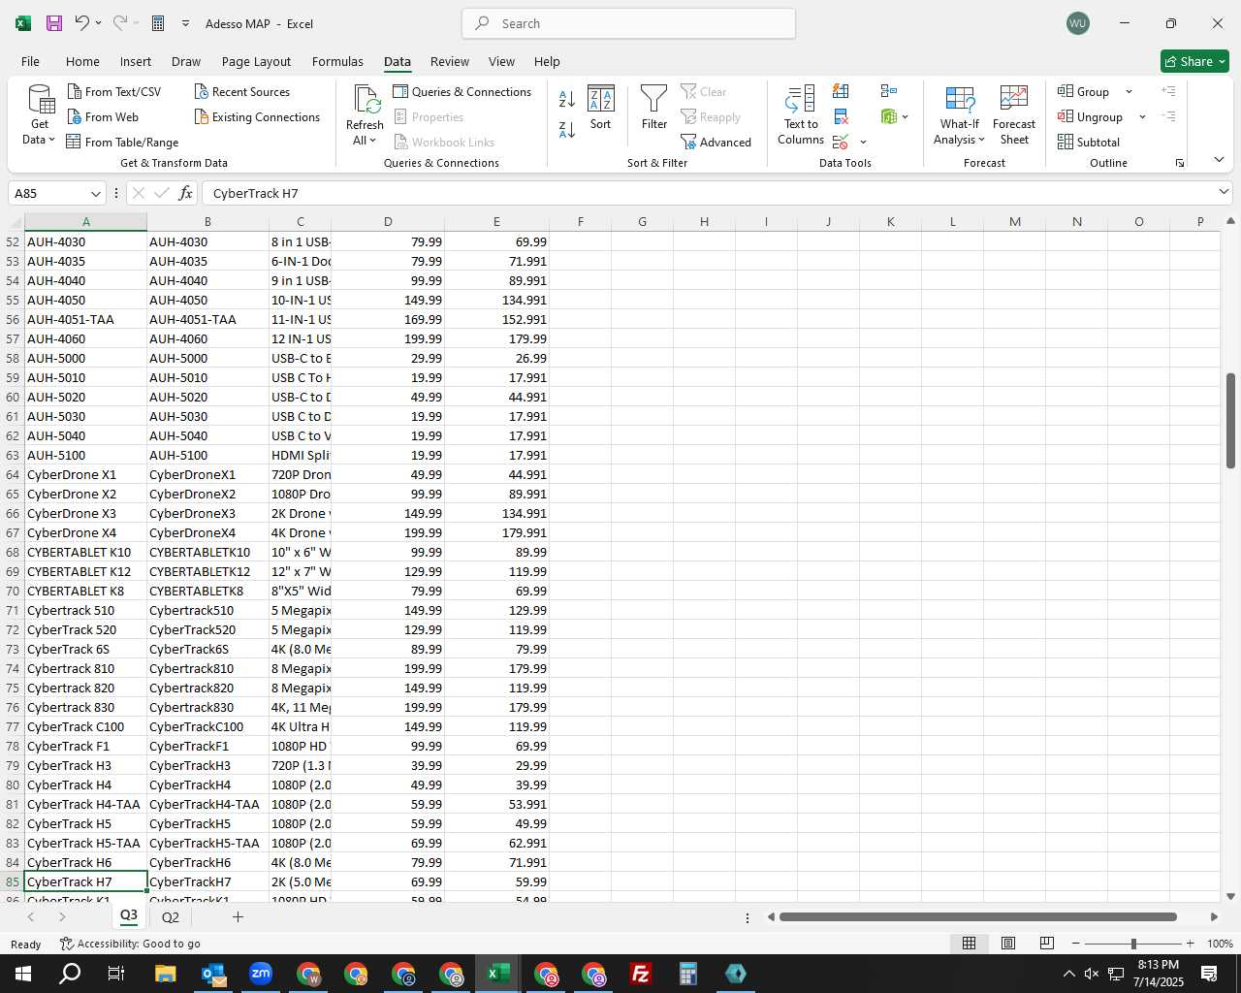The width and height of the screenshot is (1241, 993).
Task: Open the Undo history dropdown
Action: [98, 23]
